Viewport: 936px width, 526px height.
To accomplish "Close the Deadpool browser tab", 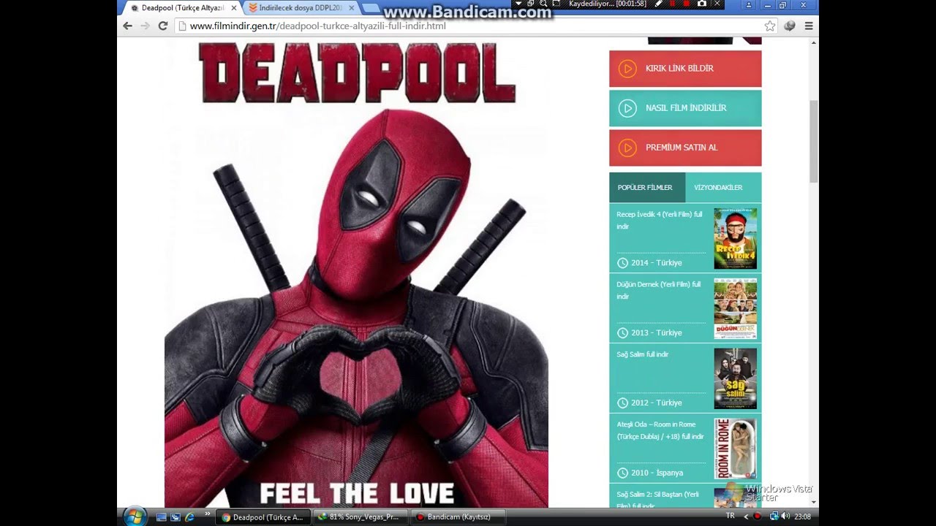I will [x=234, y=8].
